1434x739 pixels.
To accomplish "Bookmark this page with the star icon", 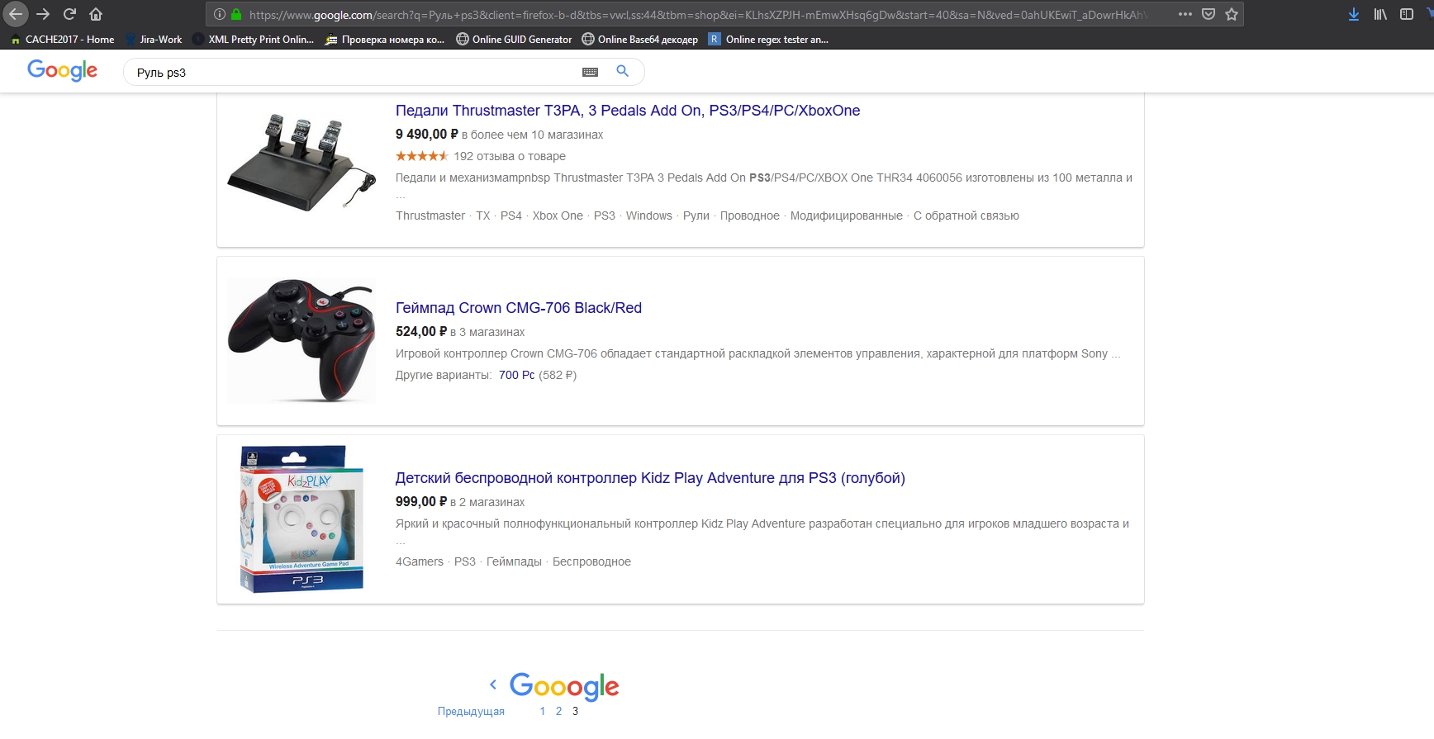I will (1232, 14).
